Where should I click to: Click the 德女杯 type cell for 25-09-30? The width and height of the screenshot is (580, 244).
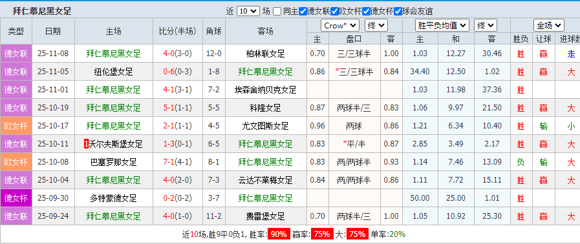pyautogui.click(x=16, y=199)
